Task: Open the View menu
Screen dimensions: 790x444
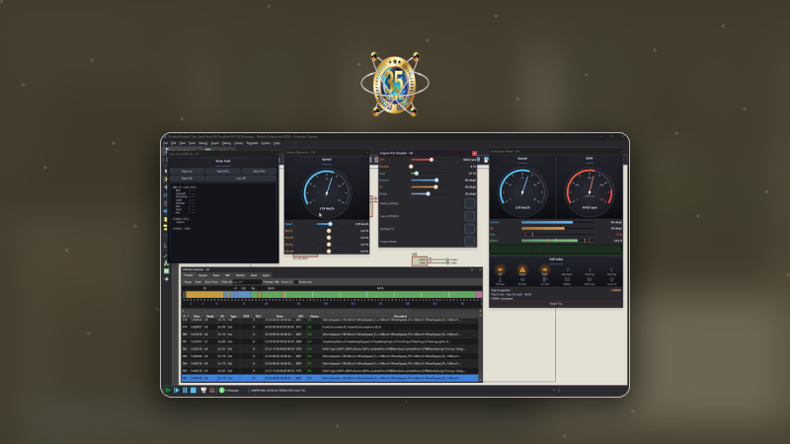Action: coord(183,143)
